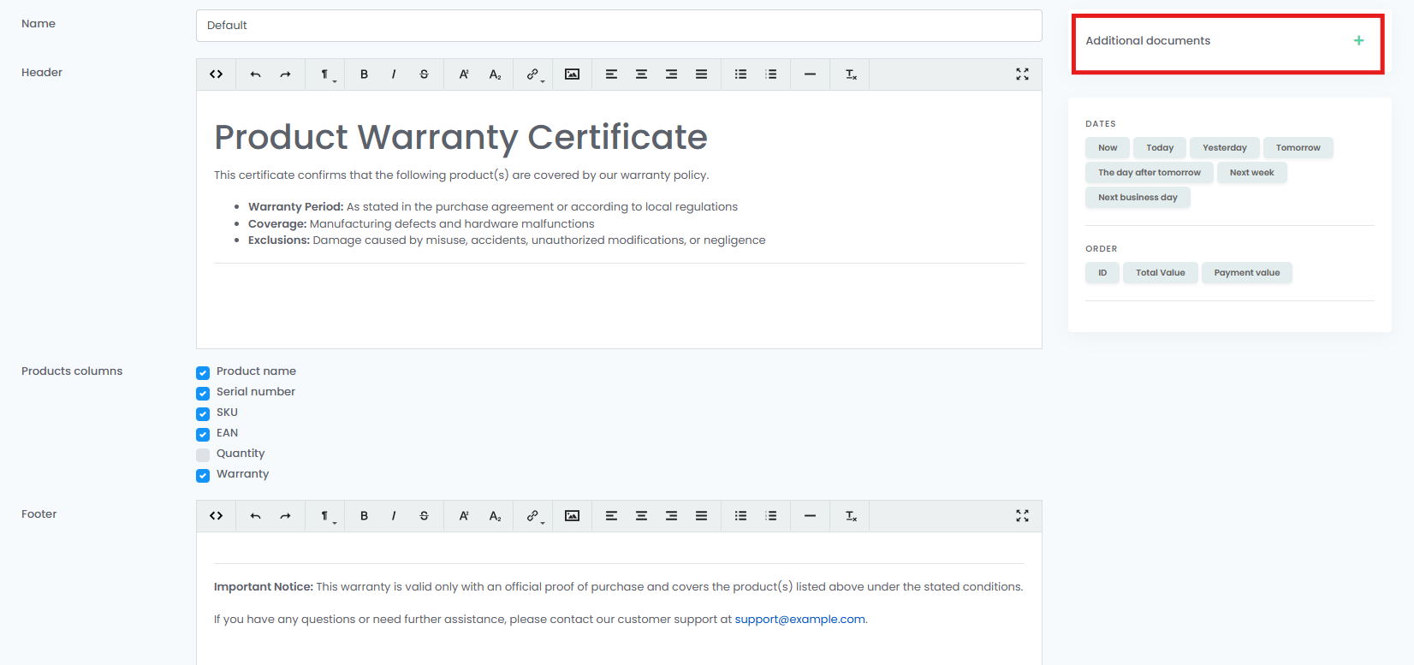Image resolution: width=1414 pixels, height=665 pixels.
Task: Insert the Total Value order tag
Action: pyautogui.click(x=1161, y=273)
